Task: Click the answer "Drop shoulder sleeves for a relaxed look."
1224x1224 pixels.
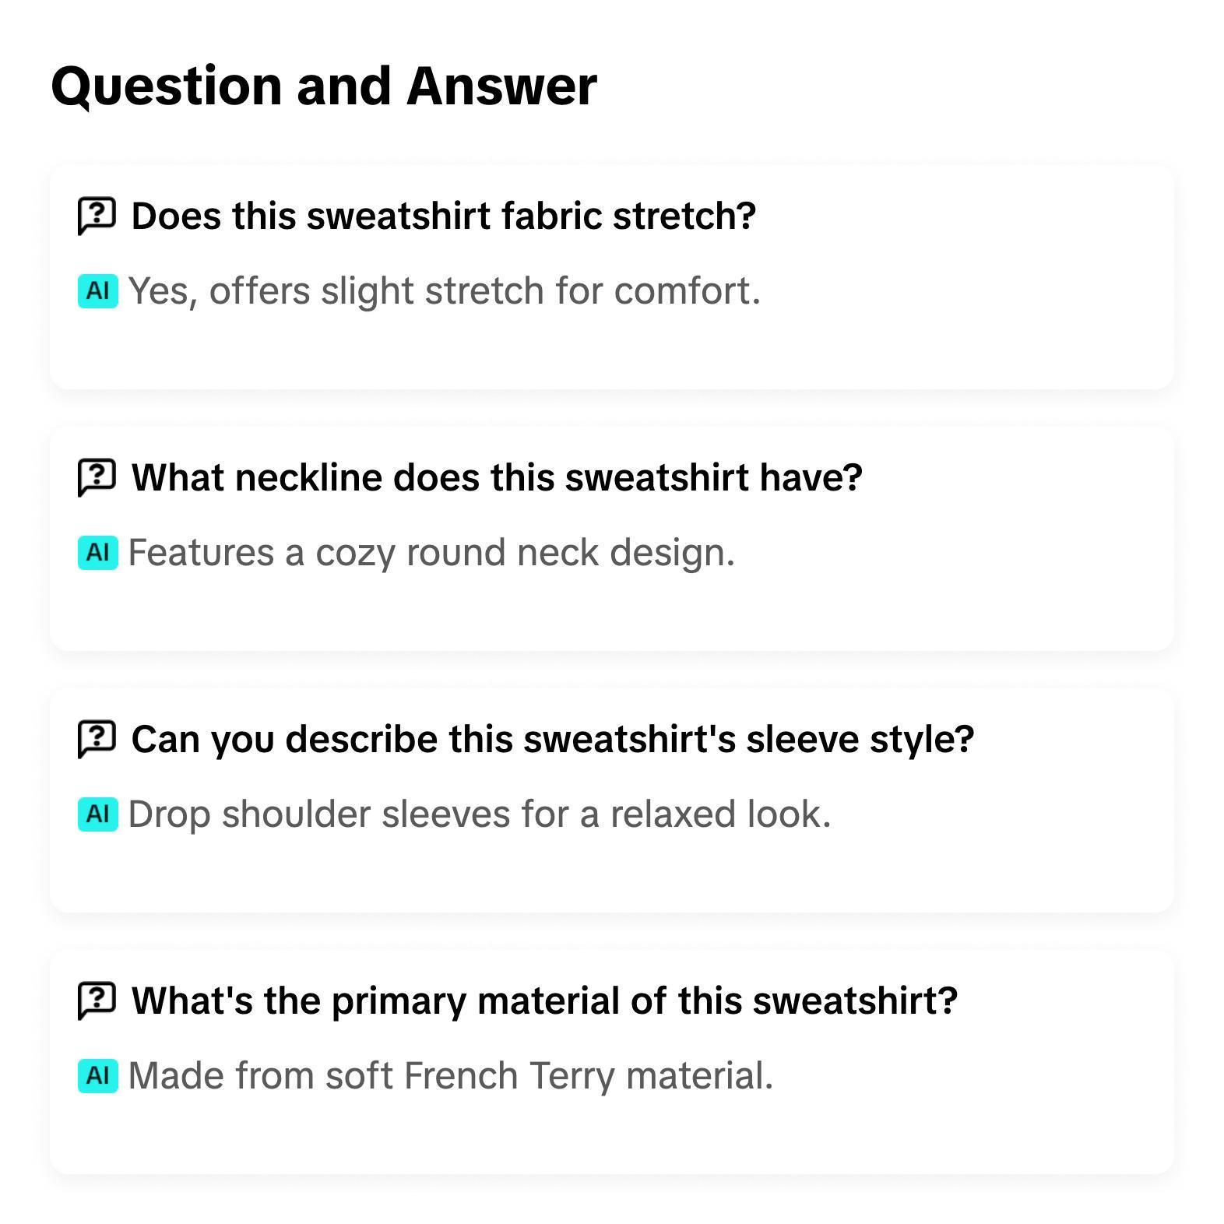Action: pyautogui.click(x=480, y=814)
